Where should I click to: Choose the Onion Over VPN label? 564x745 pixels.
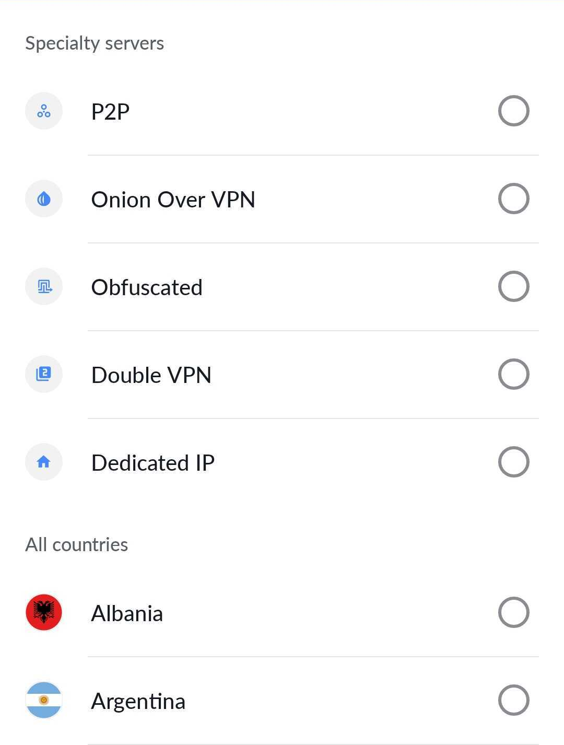tap(173, 200)
